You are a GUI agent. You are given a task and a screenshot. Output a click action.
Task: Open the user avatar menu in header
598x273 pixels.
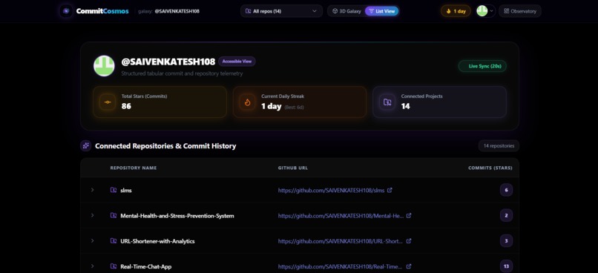point(485,11)
